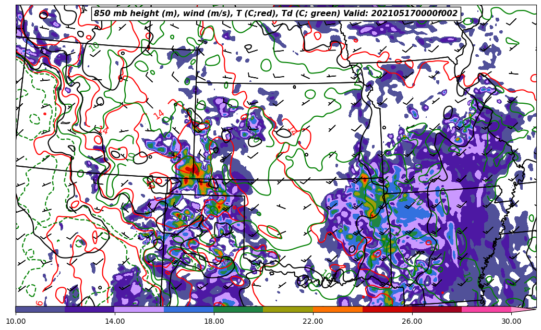
Task: Click the green 10 contour label at upper left
Action: point(94,46)
